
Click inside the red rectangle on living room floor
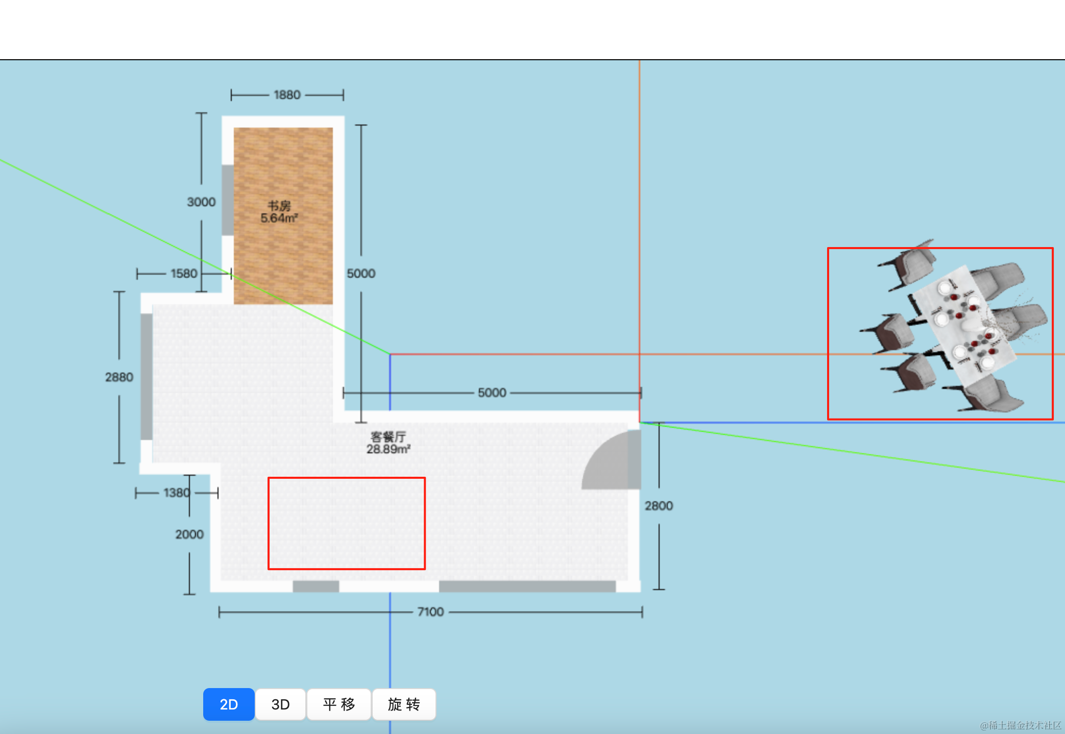coord(347,523)
